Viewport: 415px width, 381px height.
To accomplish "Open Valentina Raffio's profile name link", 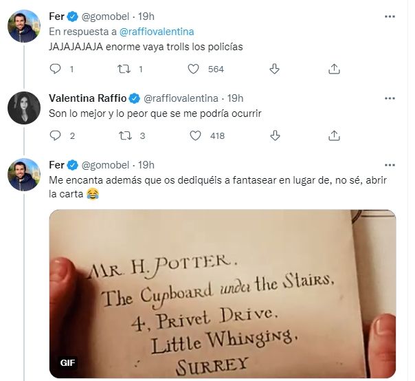I will [88, 98].
